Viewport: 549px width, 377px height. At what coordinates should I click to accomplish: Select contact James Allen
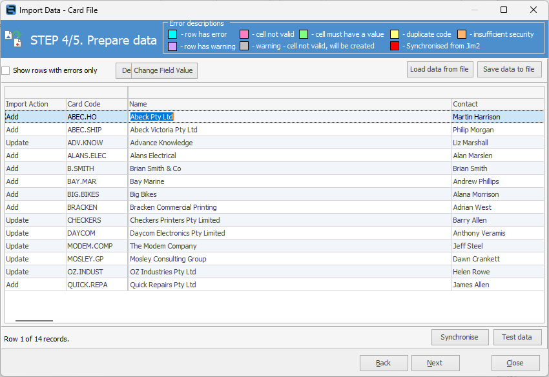pyautogui.click(x=498, y=285)
